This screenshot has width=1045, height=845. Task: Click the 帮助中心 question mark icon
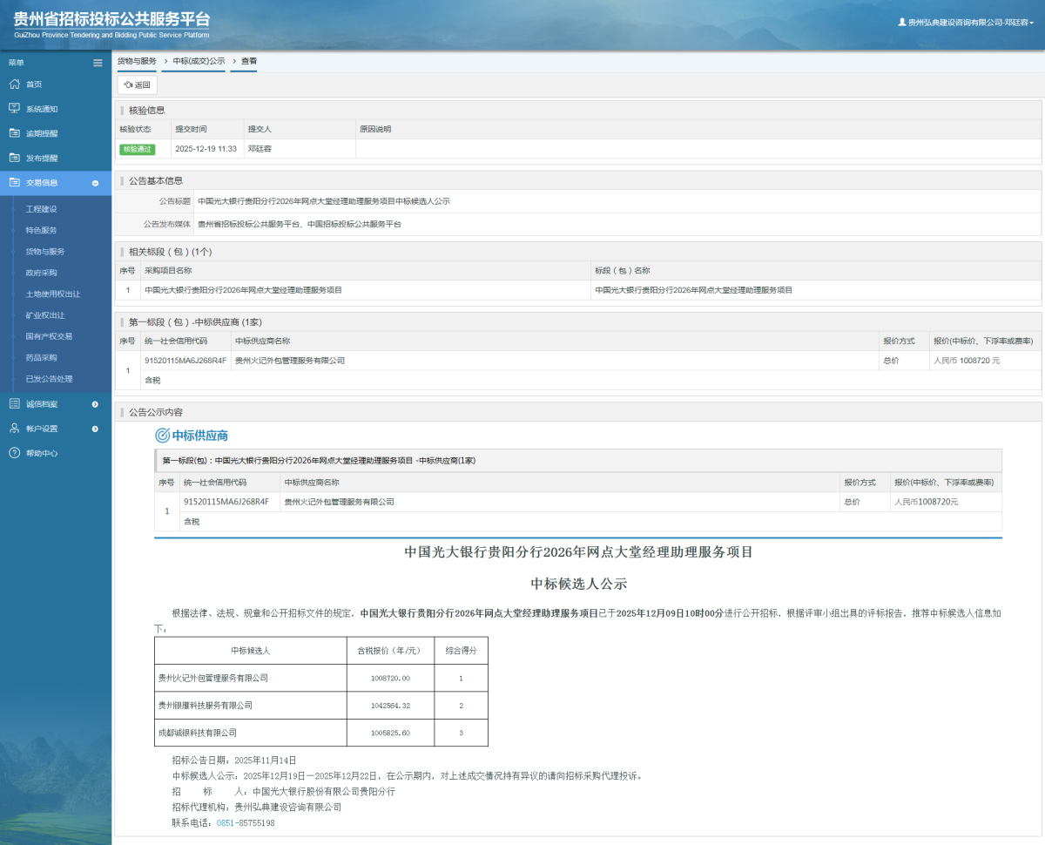[x=13, y=453]
